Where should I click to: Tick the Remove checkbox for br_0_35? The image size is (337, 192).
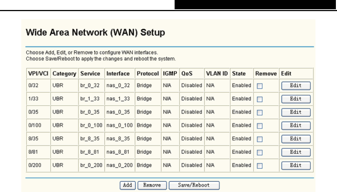[260, 112]
